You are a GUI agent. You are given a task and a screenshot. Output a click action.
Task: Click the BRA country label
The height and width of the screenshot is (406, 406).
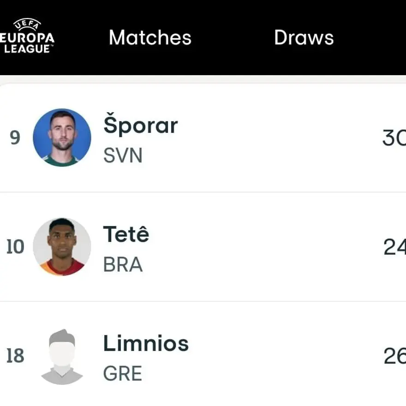123,265
